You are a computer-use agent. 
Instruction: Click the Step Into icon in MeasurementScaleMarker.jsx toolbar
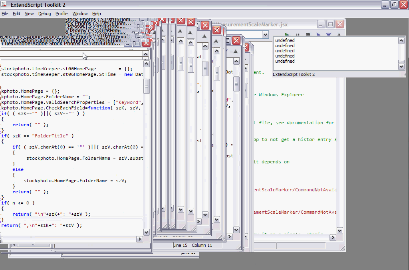[328, 34]
